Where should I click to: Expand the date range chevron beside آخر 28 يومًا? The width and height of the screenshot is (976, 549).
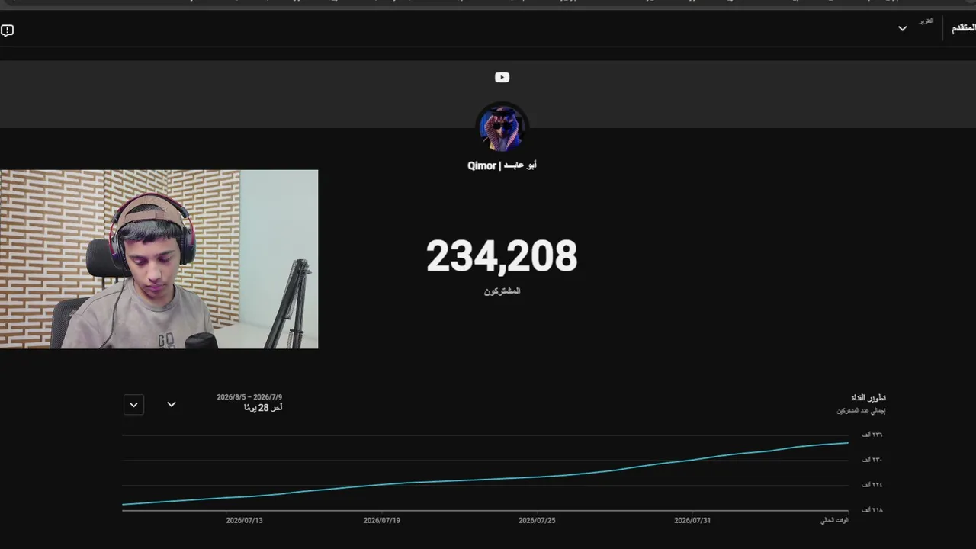[x=172, y=405]
